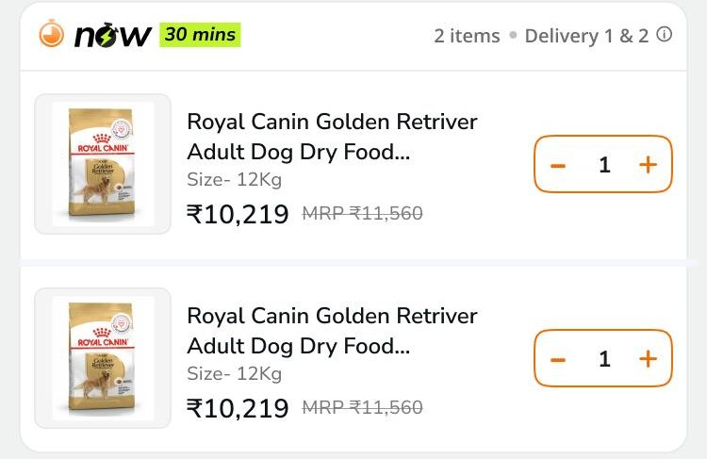The height and width of the screenshot is (459, 707).
Task: Click the quantity number of second product
Action: (604, 359)
